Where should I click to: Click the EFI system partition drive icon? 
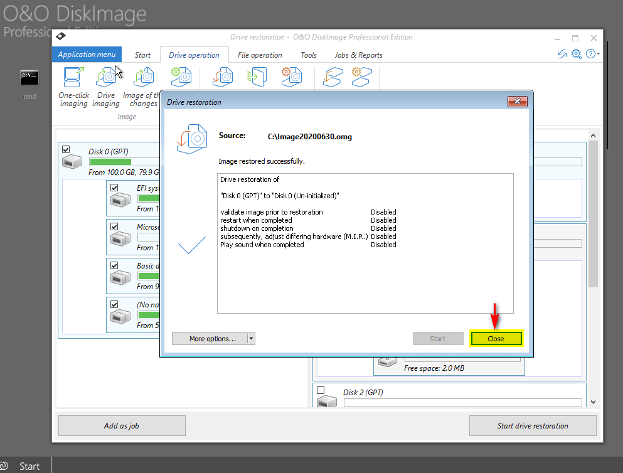[120, 199]
